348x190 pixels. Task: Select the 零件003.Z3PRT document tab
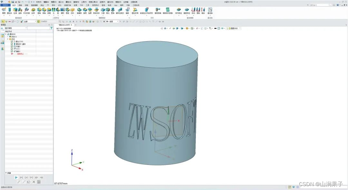tap(64, 25)
